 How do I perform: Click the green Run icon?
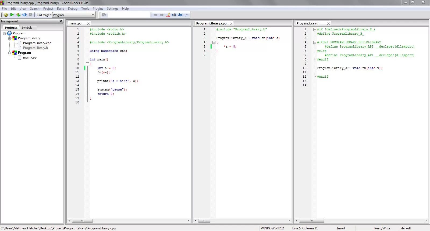coord(12,15)
